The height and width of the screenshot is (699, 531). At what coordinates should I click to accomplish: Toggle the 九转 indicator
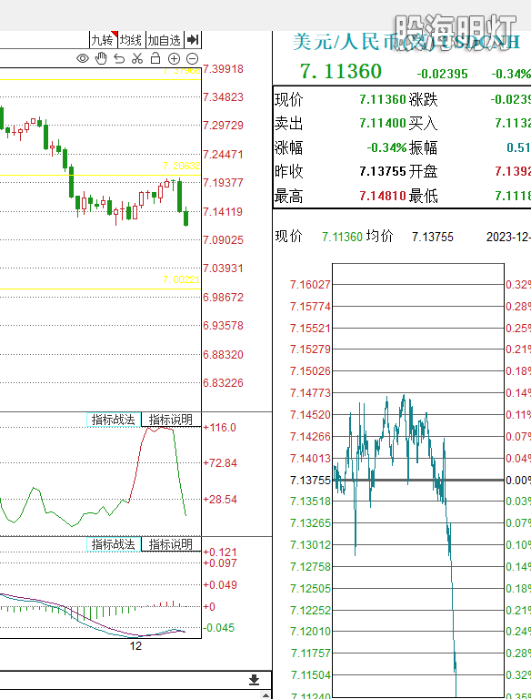[103, 40]
